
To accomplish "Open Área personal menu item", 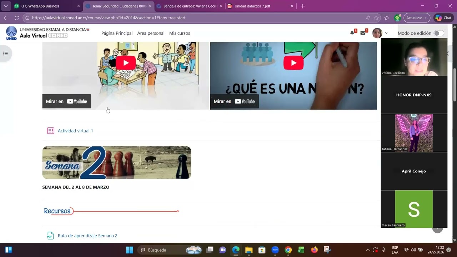I will click(x=151, y=33).
